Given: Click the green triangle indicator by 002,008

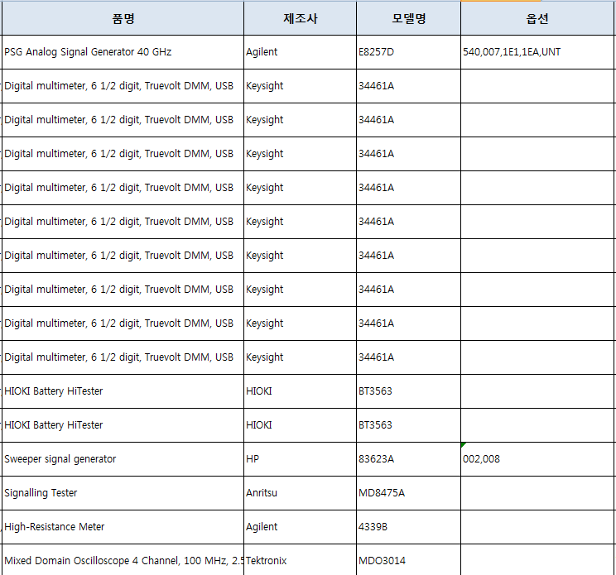Looking at the screenshot, I should pos(464,445).
